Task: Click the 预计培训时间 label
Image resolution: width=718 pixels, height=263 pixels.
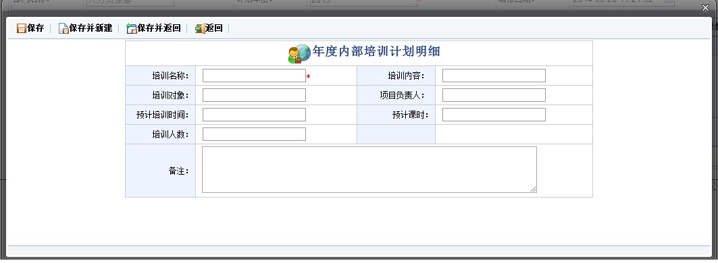Action: 162,115
